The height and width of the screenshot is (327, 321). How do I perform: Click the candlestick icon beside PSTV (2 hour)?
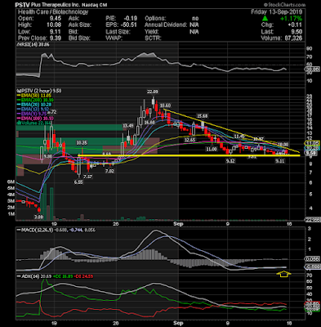(19, 91)
